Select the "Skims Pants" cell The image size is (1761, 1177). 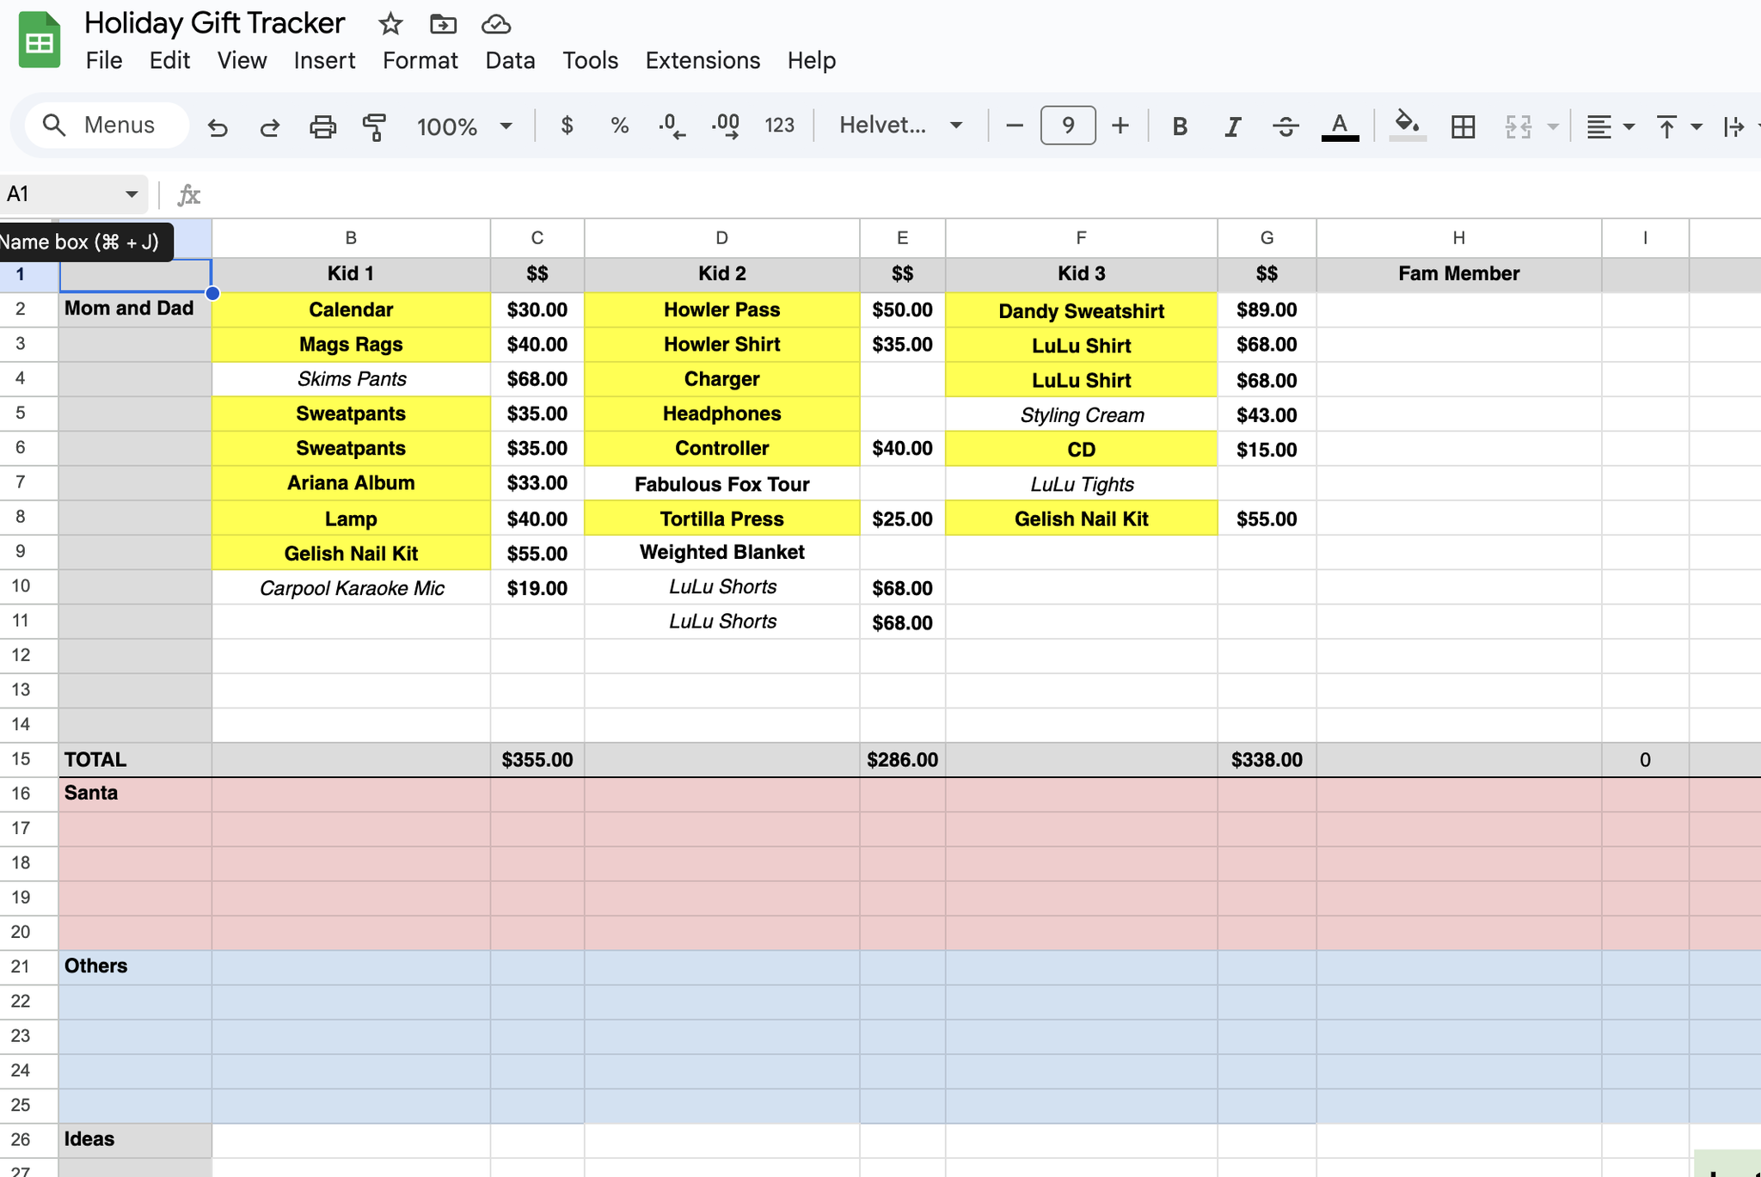(x=351, y=379)
